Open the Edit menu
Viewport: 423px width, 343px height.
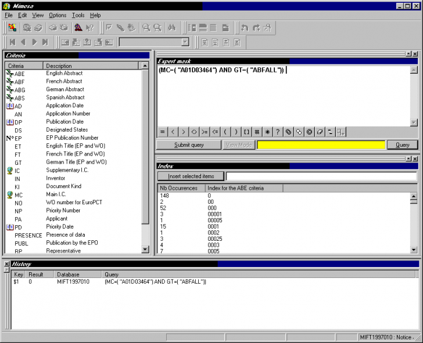(23, 15)
